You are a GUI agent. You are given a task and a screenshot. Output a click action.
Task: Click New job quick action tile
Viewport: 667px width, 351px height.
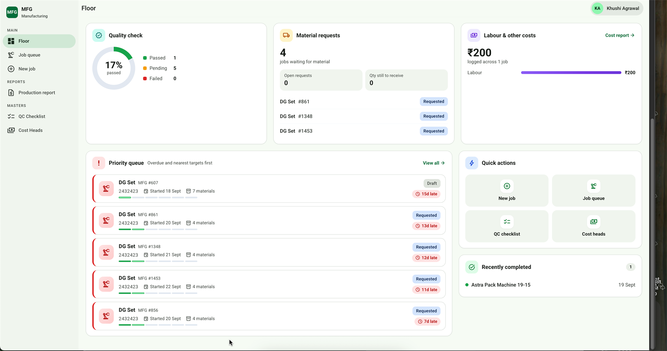tap(507, 191)
